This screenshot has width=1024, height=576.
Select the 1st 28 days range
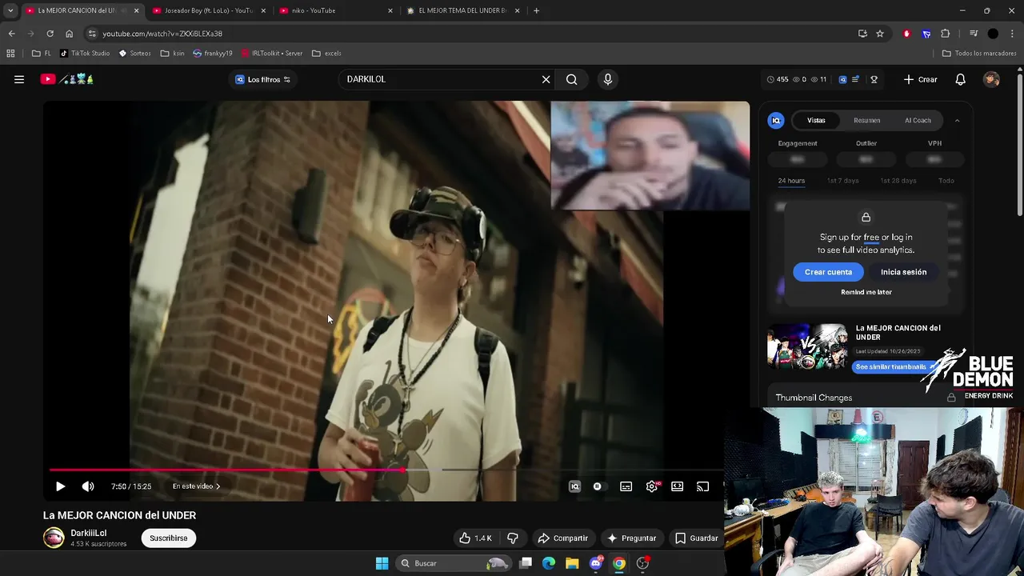click(x=898, y=181)
